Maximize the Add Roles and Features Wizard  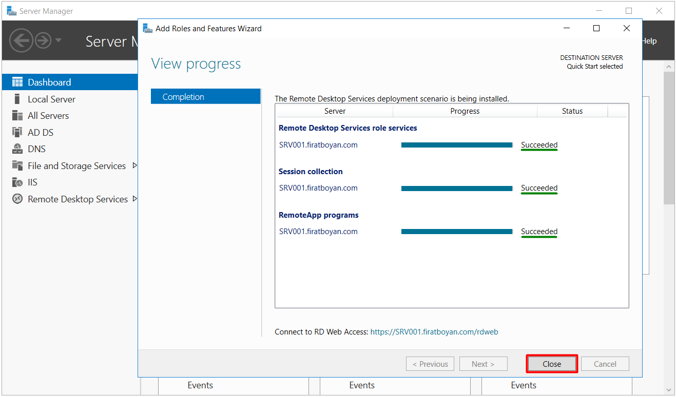click(596, 28)
